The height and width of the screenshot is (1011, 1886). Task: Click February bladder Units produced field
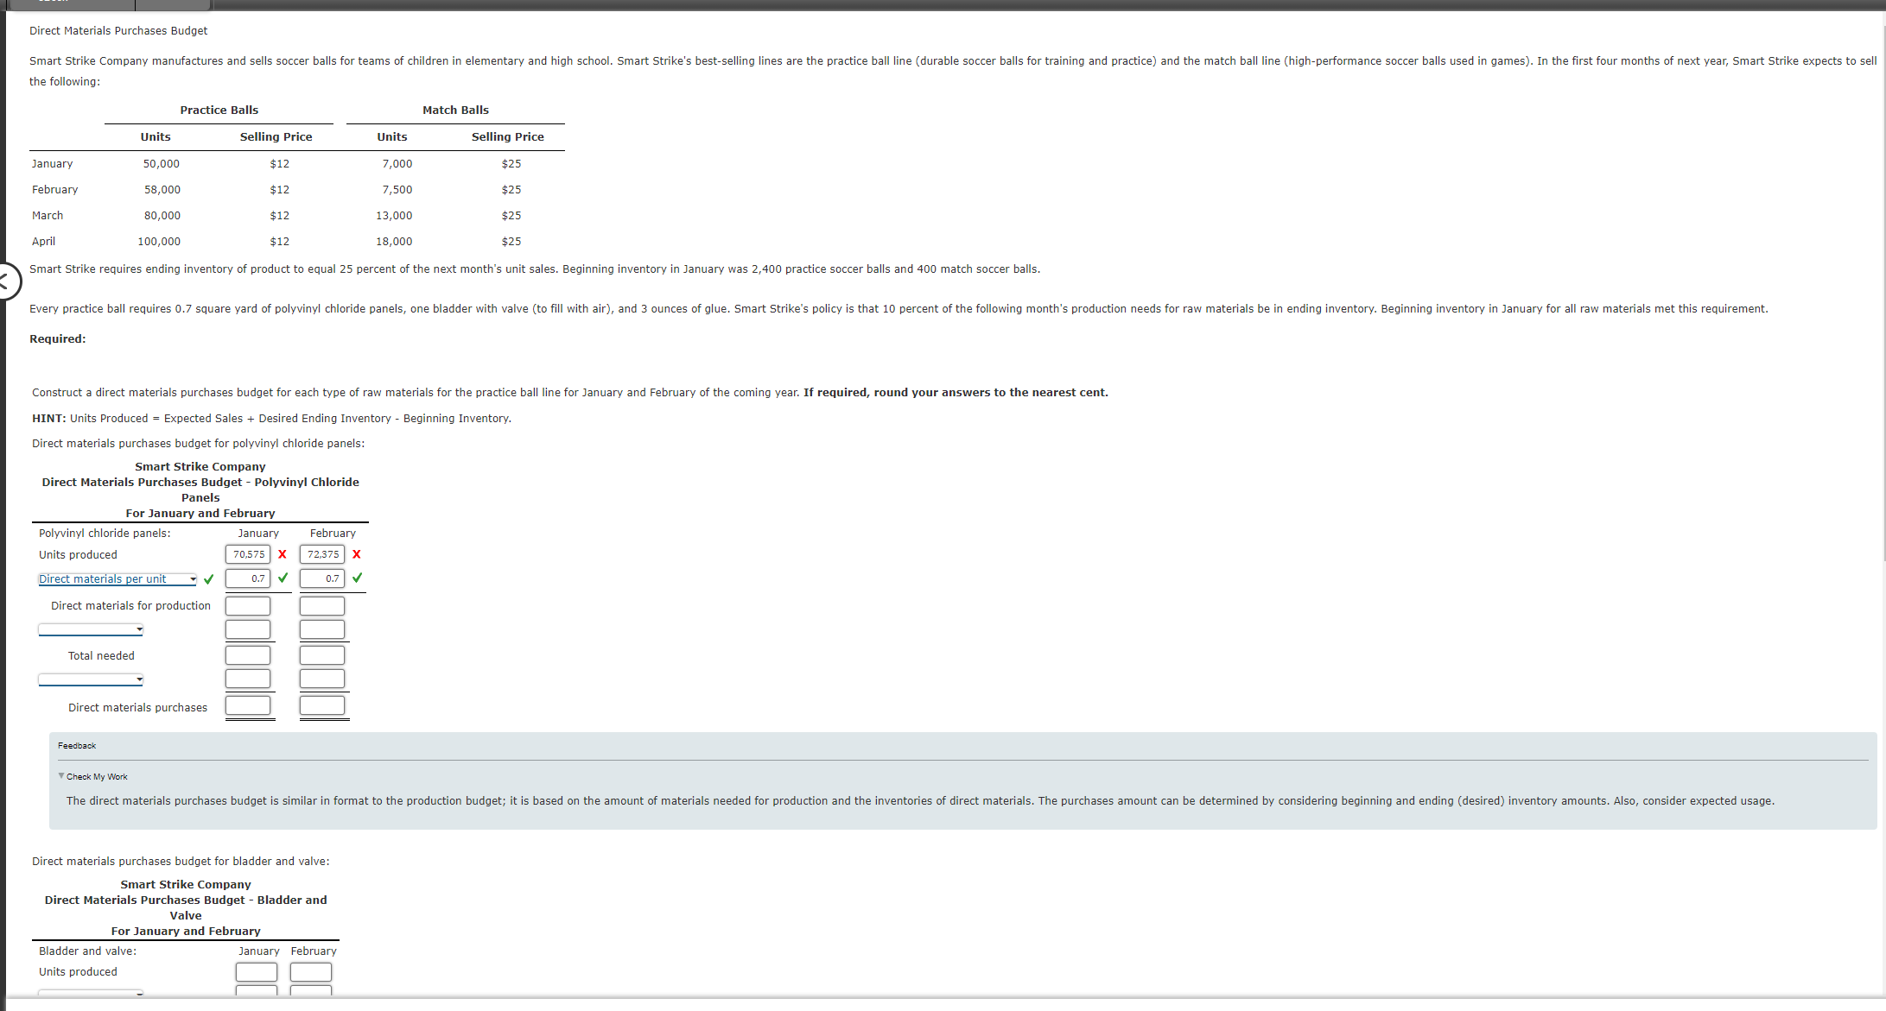pyautogui.click(x=311, y=972)
